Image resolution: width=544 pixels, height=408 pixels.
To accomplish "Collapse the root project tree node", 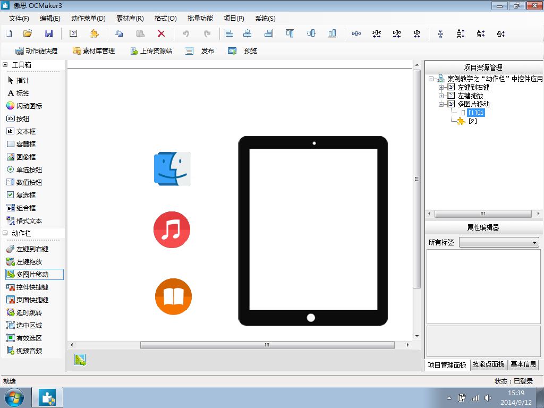I will 431,79.
